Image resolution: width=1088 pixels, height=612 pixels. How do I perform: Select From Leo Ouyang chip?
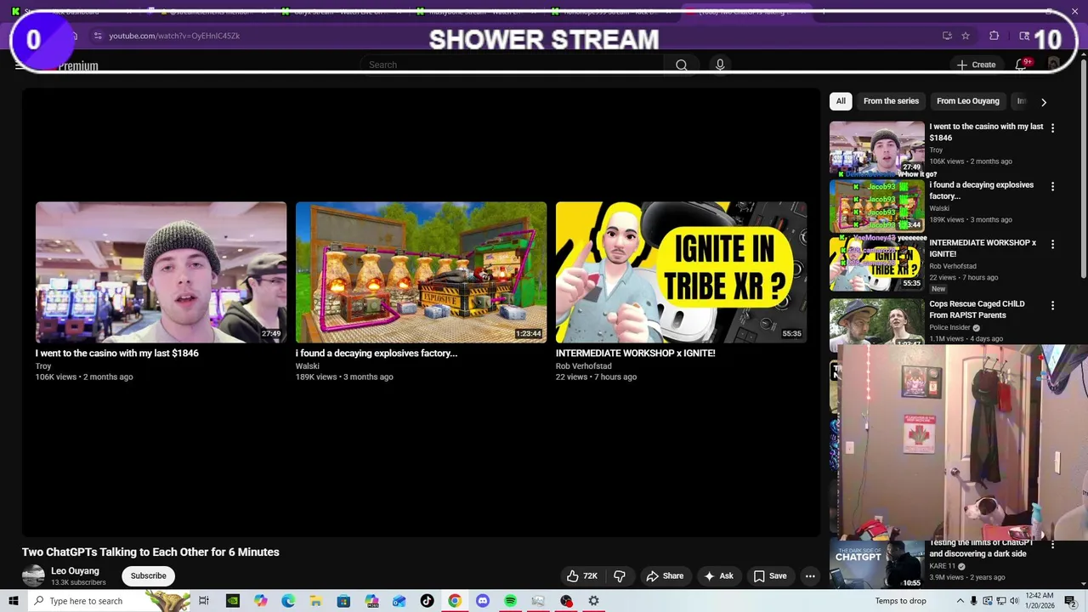point(968,101)
